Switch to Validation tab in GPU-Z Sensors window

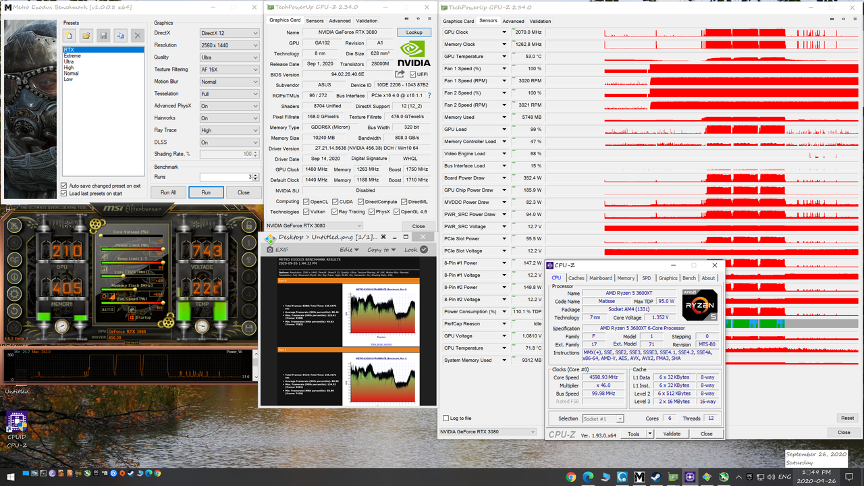pos(540,21)
